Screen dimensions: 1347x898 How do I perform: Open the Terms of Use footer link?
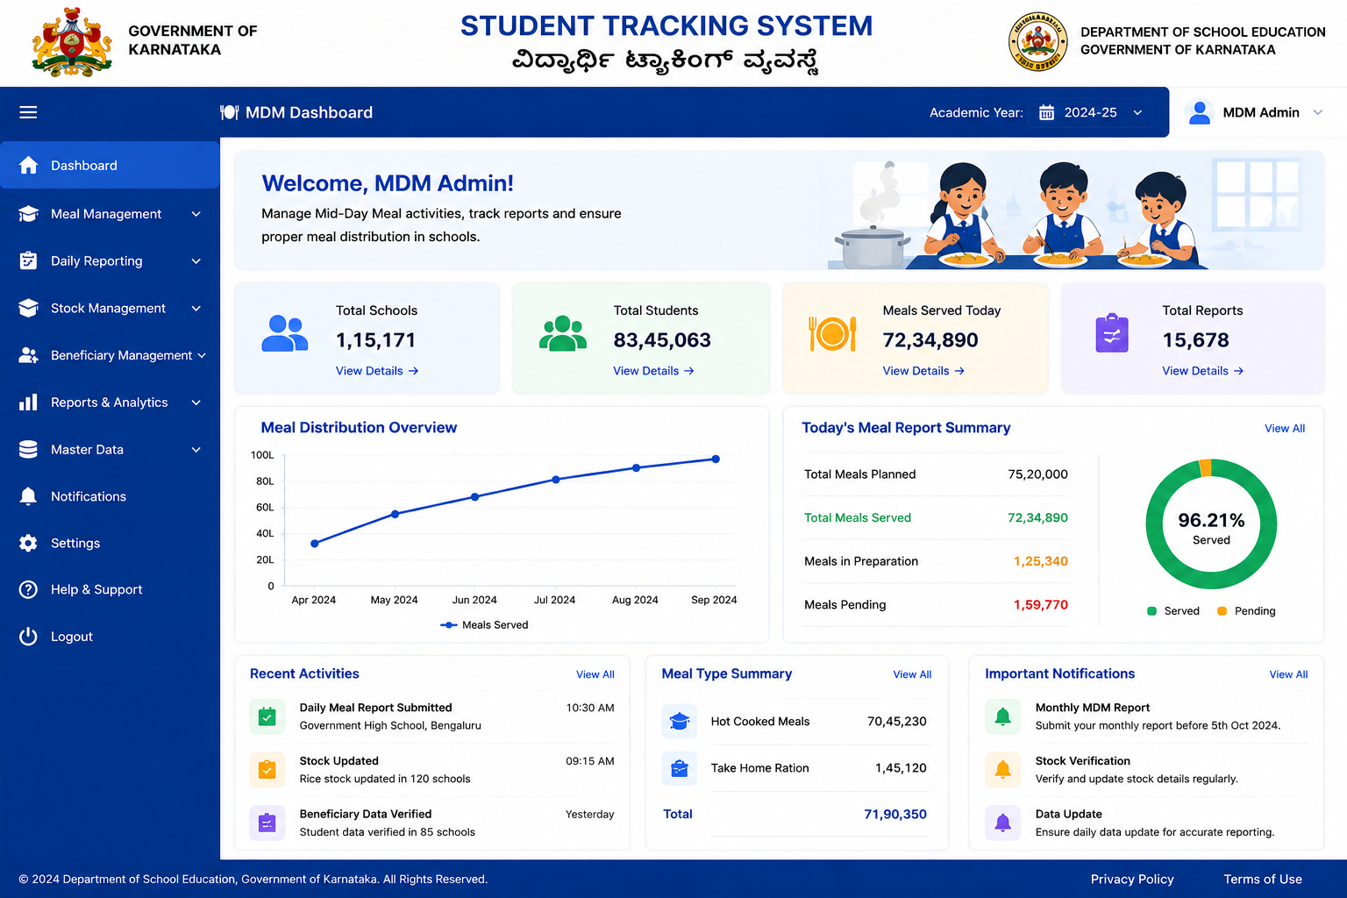tap(1263, 880)
